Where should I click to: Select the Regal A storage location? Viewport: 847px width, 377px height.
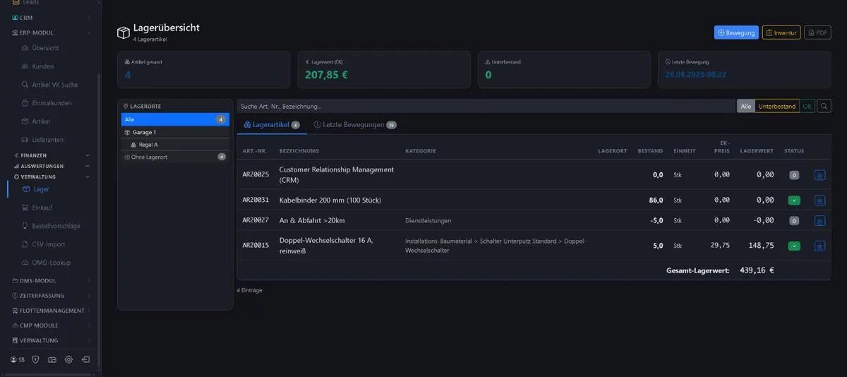pos(175,144)
